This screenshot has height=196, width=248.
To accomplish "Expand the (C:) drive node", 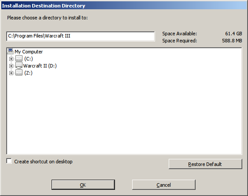I will click(x=11, y=59).
